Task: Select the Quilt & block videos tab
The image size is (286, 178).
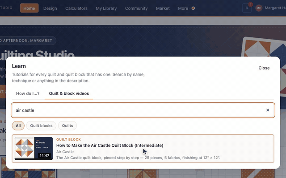Action: click(x=69, y=93)
